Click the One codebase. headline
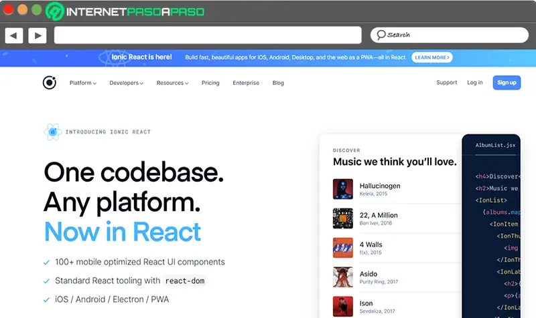Screen dimensions: 536x318 (x=133, y=172)
